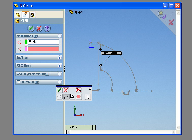This screenshot has width=192, height=140.
Task: Choose the region selection tool
Action: [x=78, y=97]
